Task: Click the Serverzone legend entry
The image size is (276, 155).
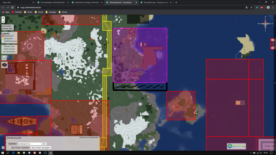Action: (7, 39)
